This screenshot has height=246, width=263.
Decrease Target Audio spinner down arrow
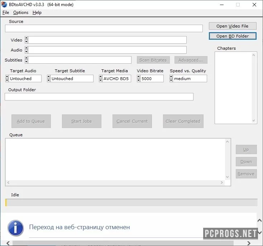click(7, 80)
